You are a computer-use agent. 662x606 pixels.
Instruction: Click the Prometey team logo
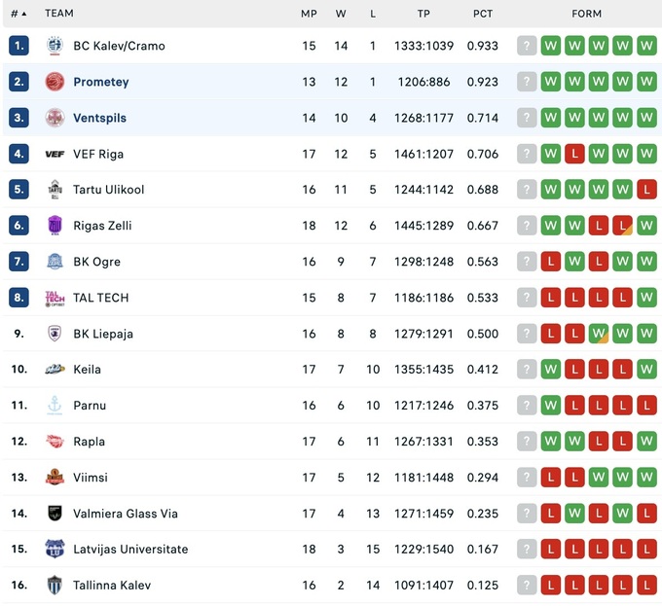pyautogui.click(x=55, y=82)
